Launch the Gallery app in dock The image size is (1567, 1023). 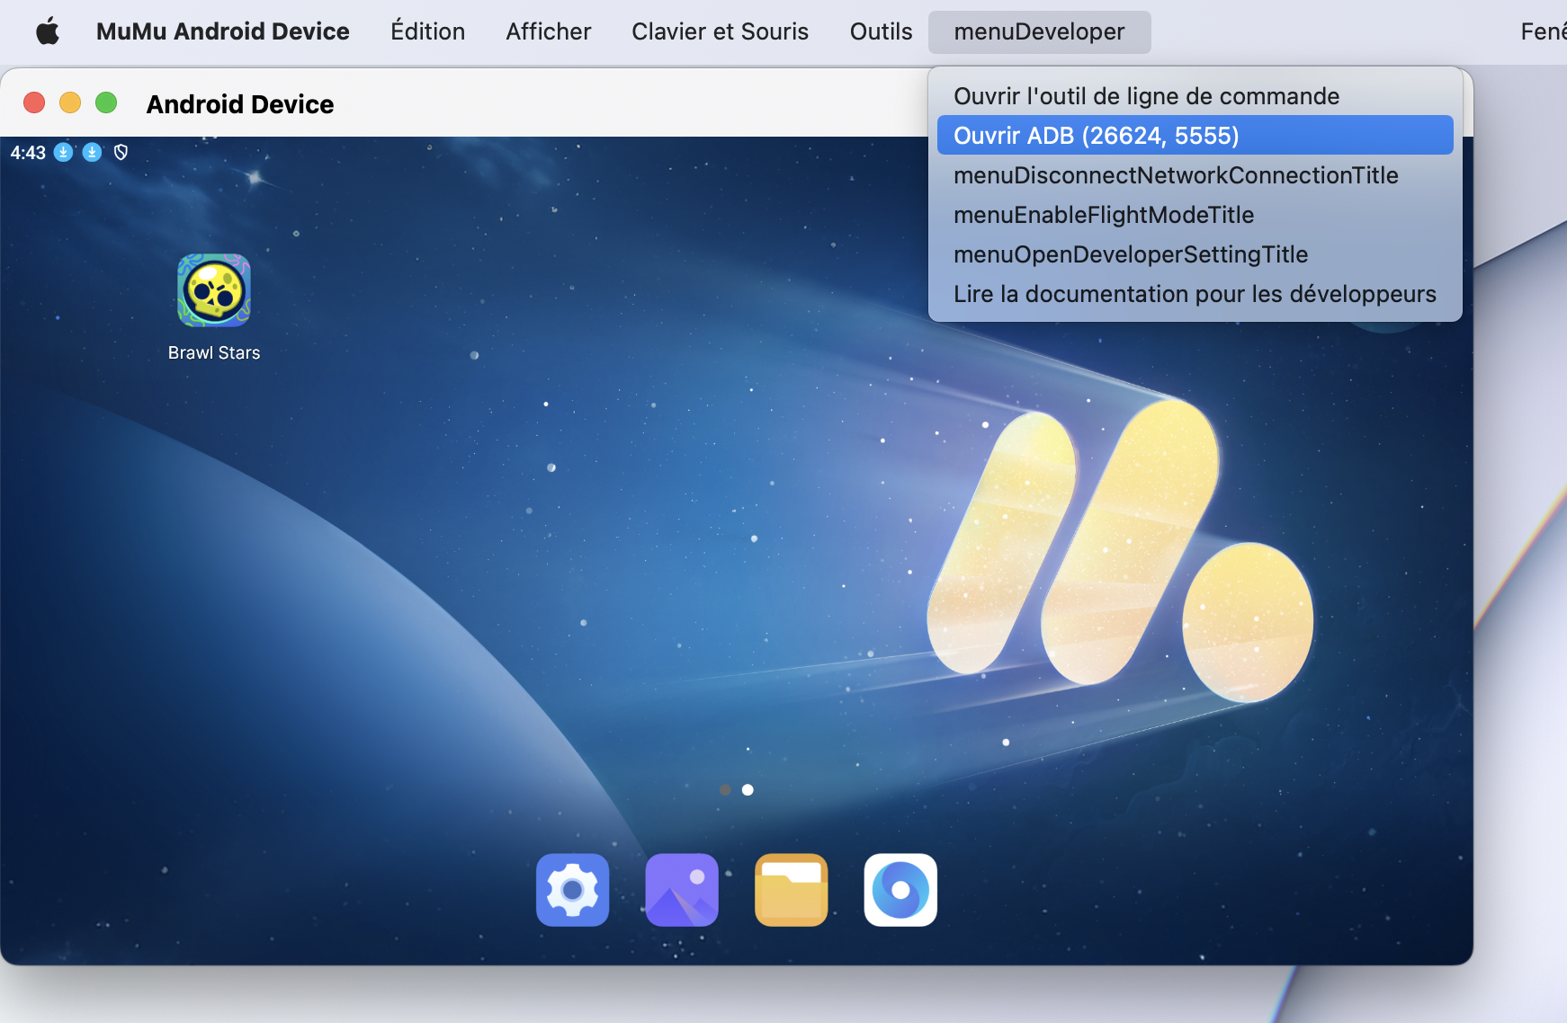pyautogui.click(x=682, y=890)
